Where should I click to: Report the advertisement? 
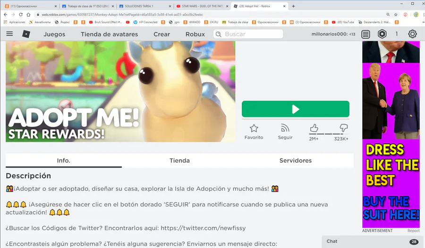tap(413, 231)
